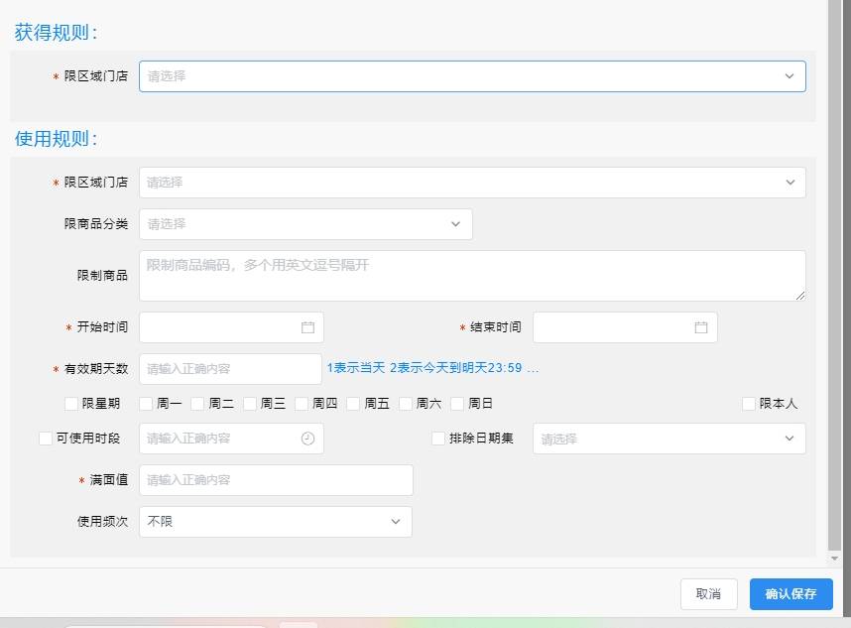This screenshot has height=628, width=851.
Task: Check the 周二 checkbox
Action: click(x=197, y=403)
